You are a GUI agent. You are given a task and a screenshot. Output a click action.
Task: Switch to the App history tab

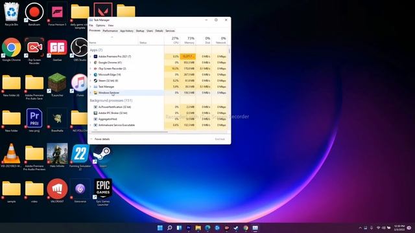click(x=127, y=31)
